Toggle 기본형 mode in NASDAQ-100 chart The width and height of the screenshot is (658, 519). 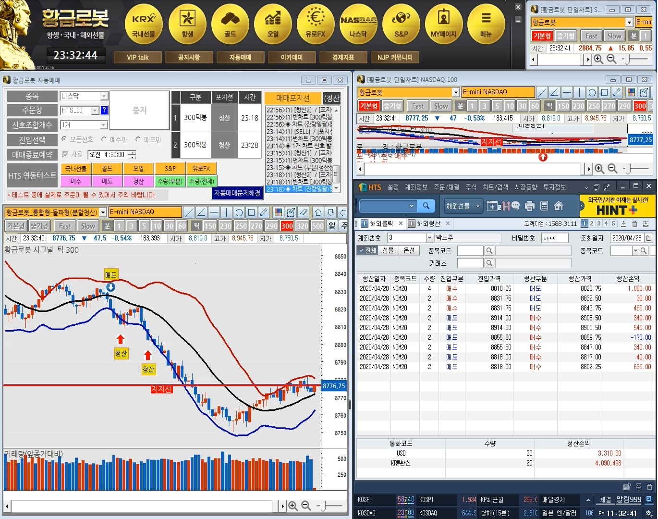coord(369,106)
